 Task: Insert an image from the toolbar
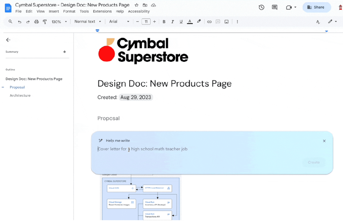coord(227,22)
